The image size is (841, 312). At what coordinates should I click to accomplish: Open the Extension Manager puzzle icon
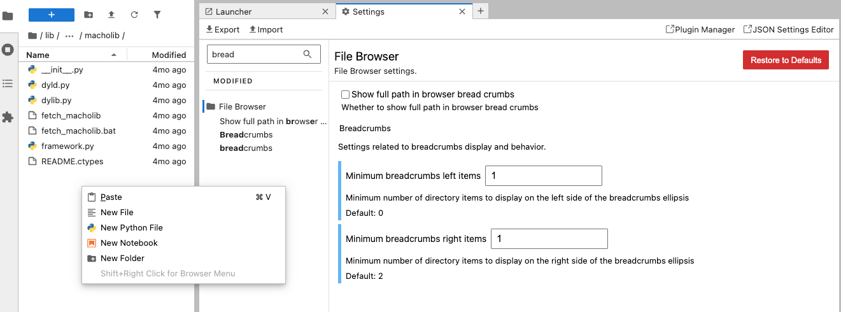click(8, 117)
